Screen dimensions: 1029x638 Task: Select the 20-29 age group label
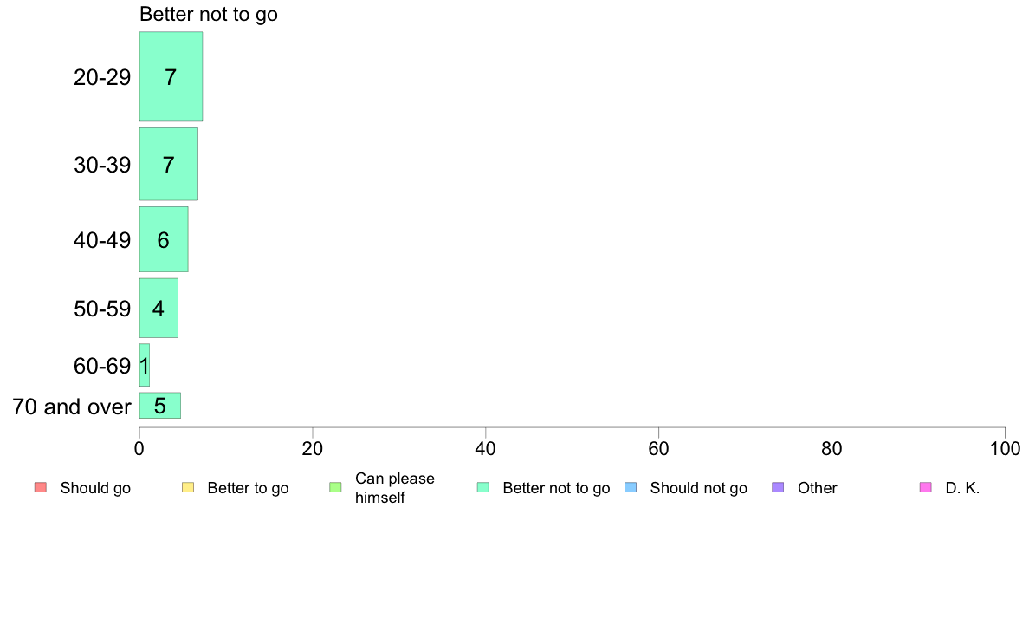click(102, 77)
